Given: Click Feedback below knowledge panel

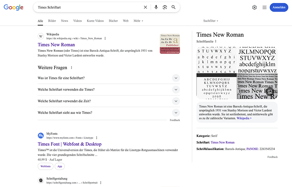Looking at the screenshot, I should [x=272, y=157].
